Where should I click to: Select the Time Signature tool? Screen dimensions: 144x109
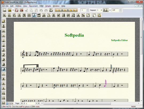tap(19, 15)
